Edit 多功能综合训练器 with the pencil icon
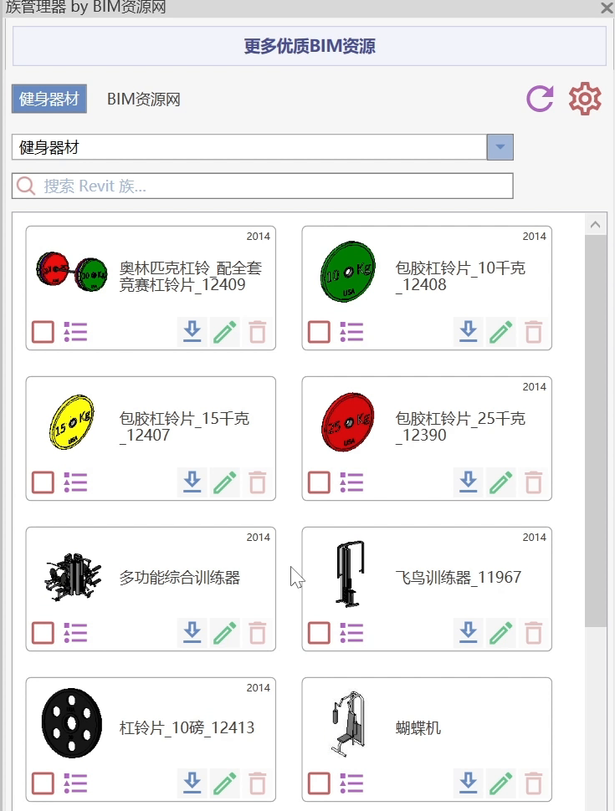The height and width of the screenshot is (811, 615). pyautogui.click(x=225, y=633)
